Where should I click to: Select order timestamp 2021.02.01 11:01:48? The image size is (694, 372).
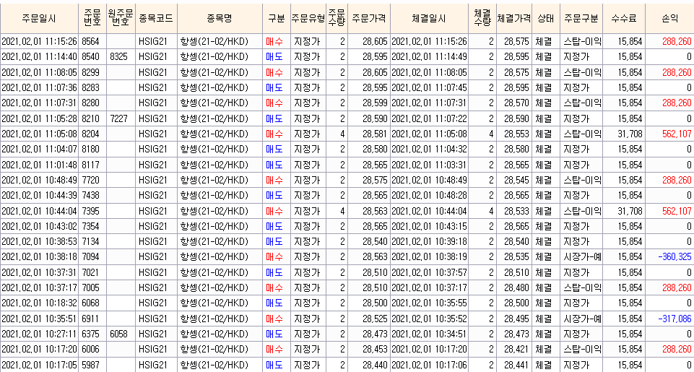(39, 164)
